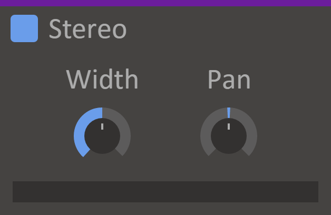Toggle the blue Stereo enable square
Viewport: 331px width, 215px height.
pyautogui.click(x=24, y=28)
